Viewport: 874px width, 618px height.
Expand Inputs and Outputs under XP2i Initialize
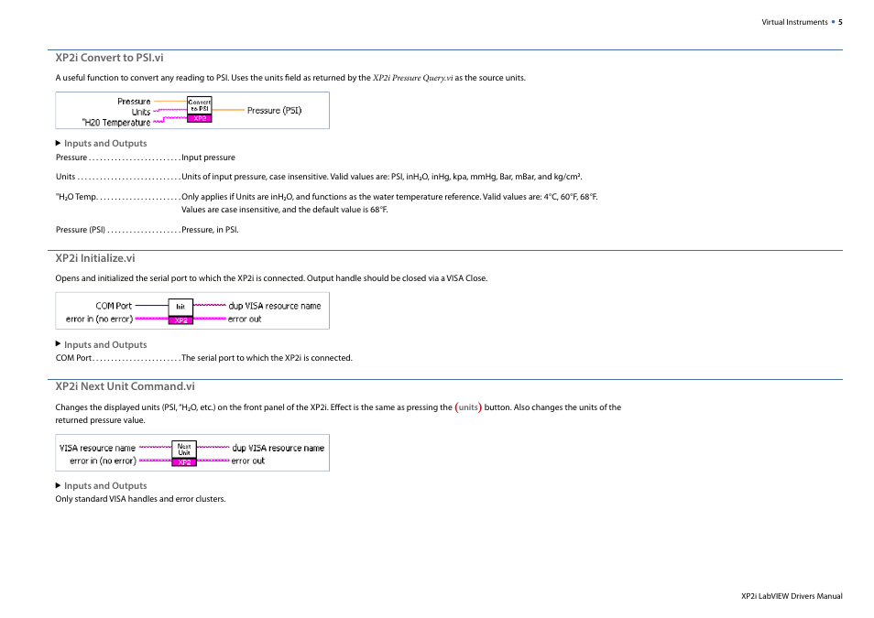pos(101,344)
